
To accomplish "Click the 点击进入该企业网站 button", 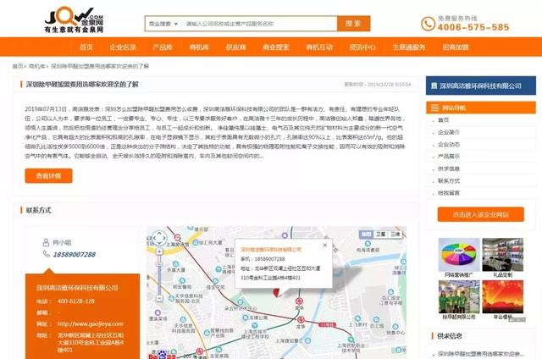I will 480,214.
